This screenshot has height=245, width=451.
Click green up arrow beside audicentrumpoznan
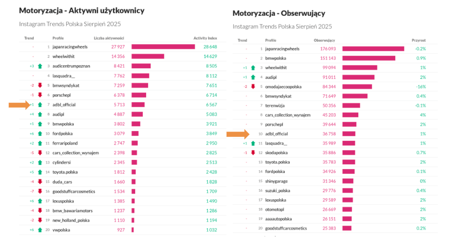pyautogui.click(x=40, y=66)
